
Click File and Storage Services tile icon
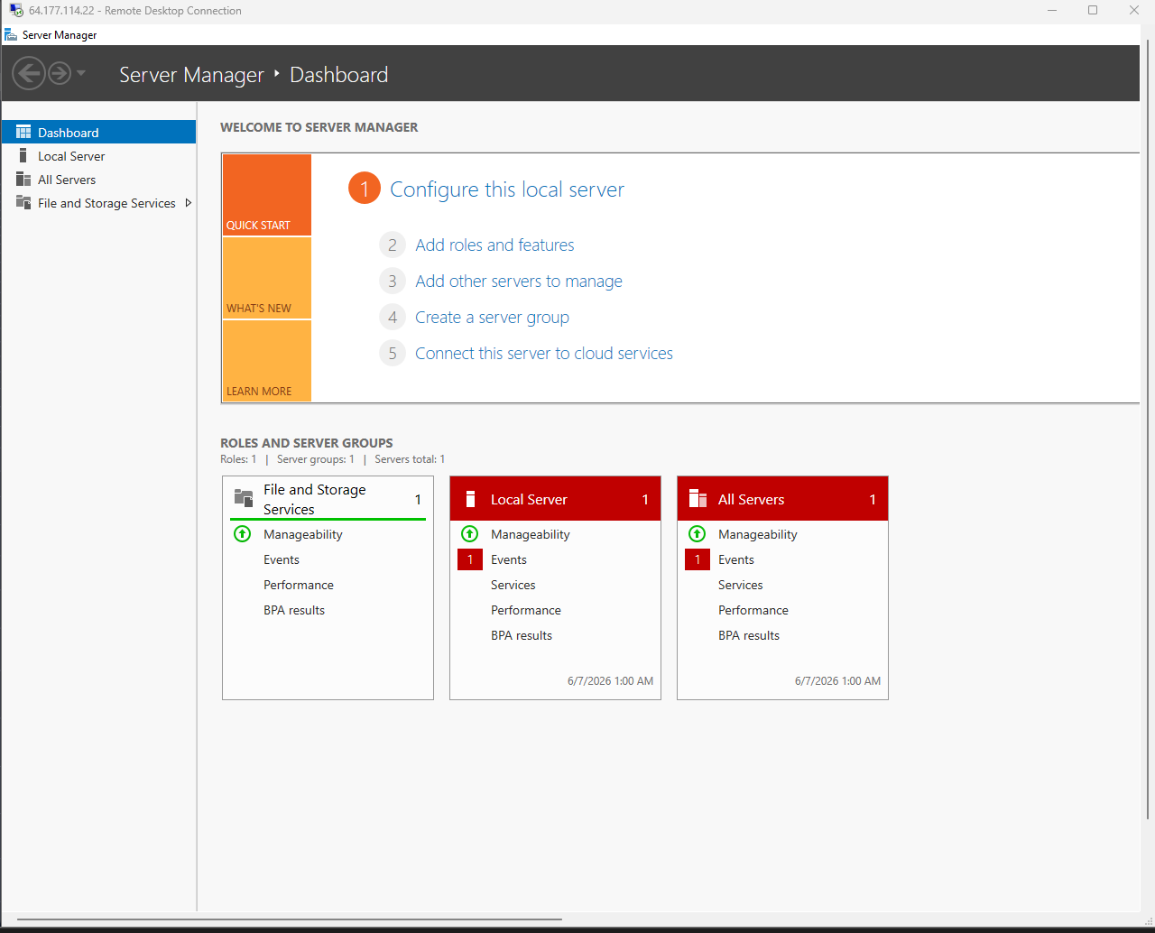point(244,497)
